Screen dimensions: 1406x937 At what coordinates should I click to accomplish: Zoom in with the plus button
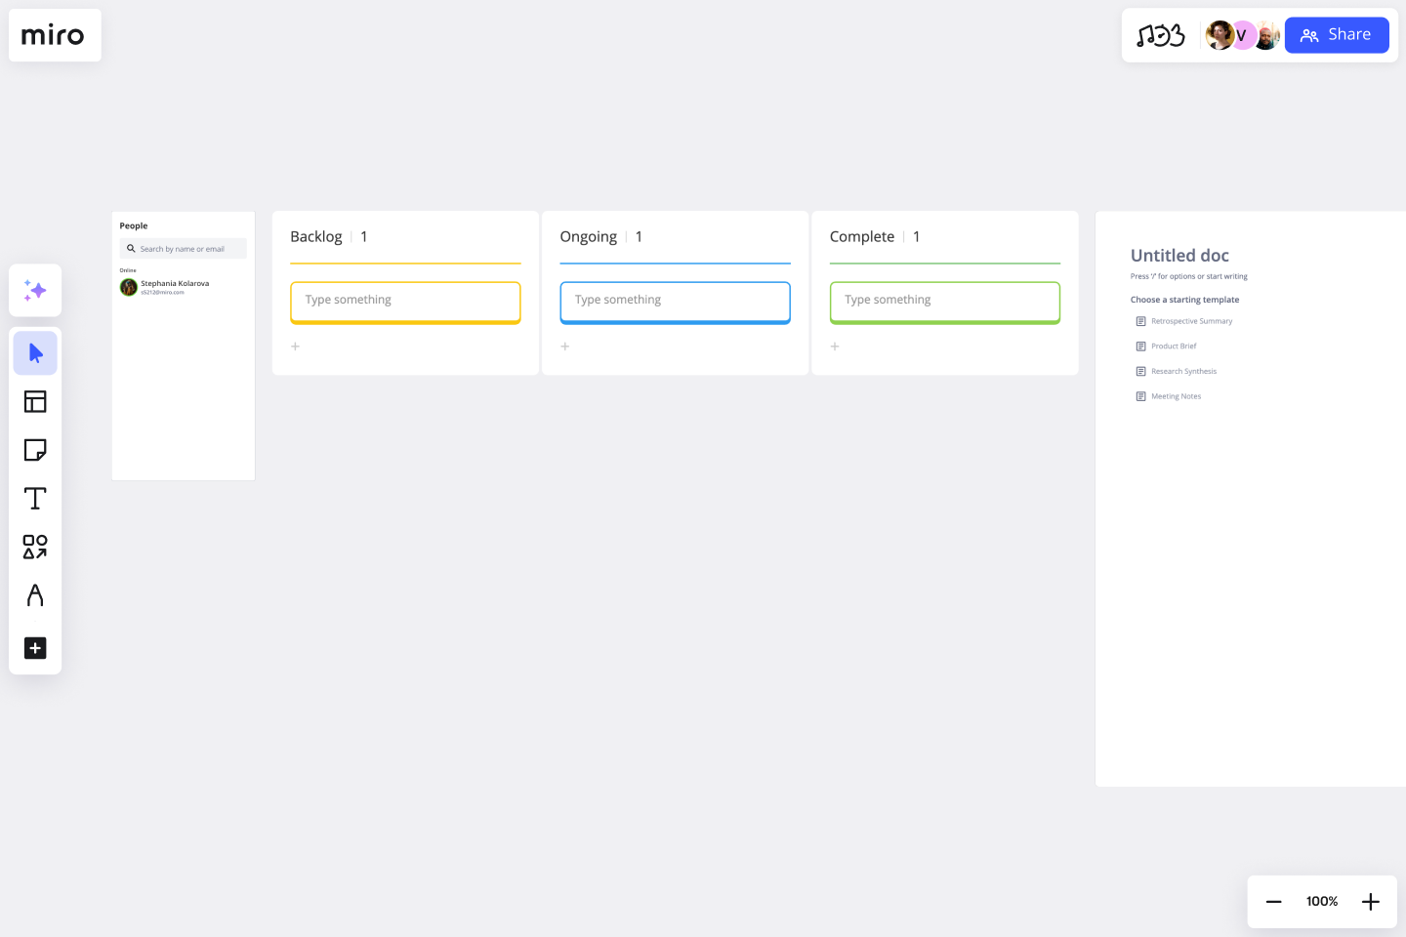(x=1371, y=902)
